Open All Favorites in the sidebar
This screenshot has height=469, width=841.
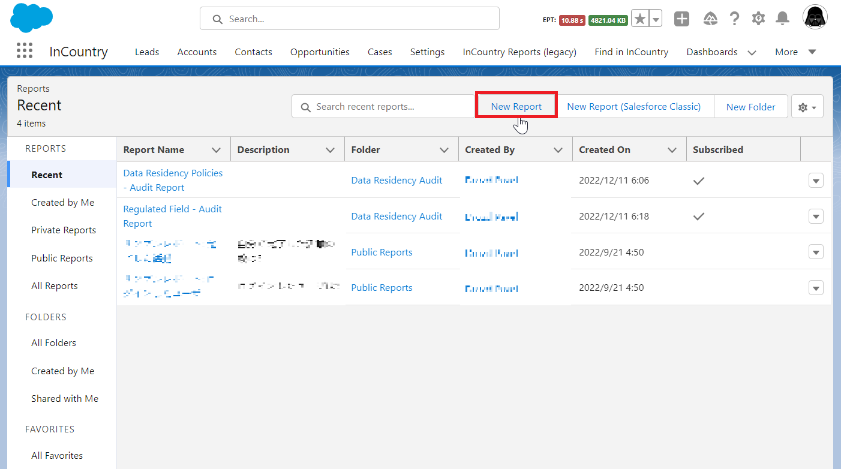pyautogui.click(x=57, y=456)
